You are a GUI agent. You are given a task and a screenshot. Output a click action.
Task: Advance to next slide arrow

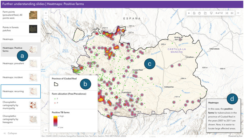pos(232,13)
